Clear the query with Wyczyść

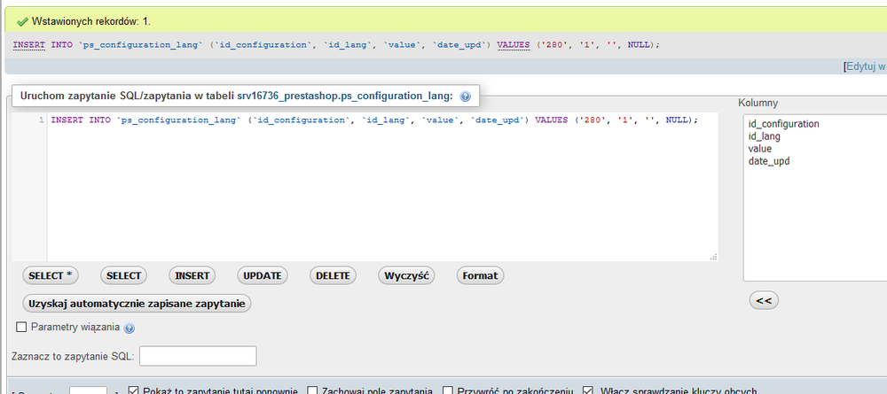tap(406, 275)
